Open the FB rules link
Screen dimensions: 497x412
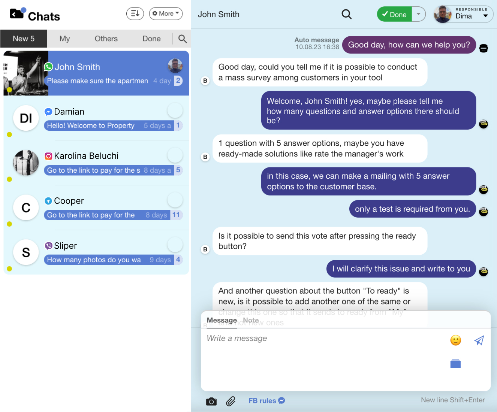(266, 401)
